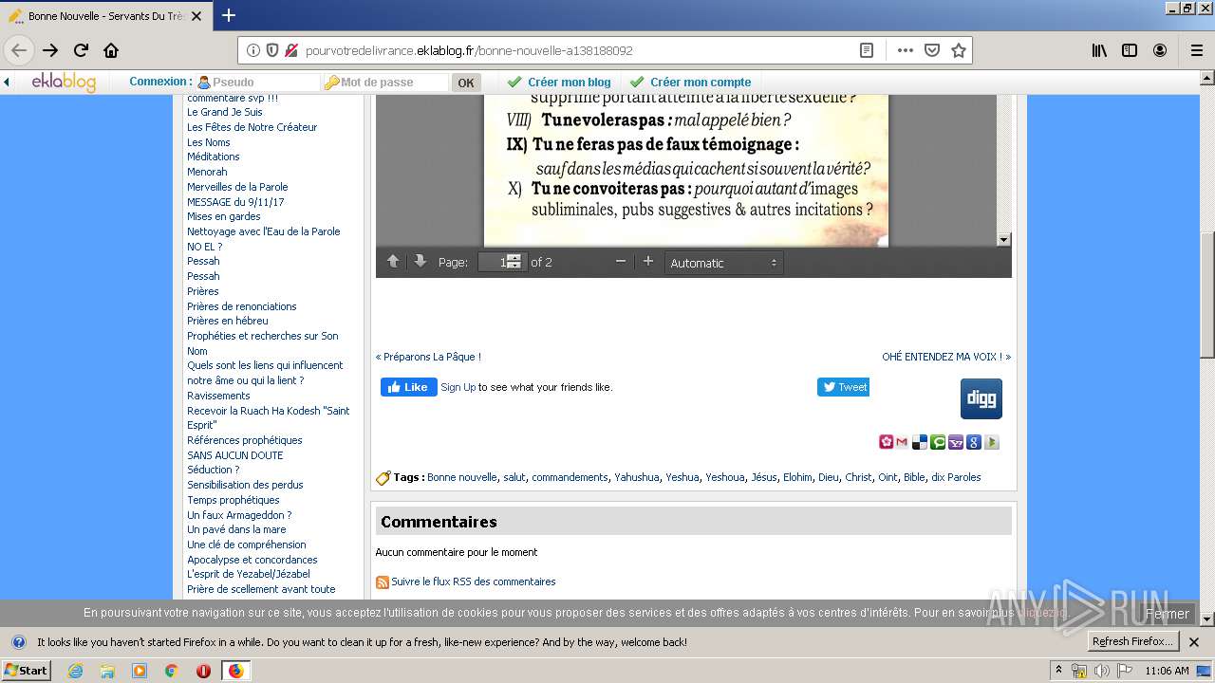Open Ravissements sidebar link
Viewport: 1215px width, 683px height.
click(218, 396)
